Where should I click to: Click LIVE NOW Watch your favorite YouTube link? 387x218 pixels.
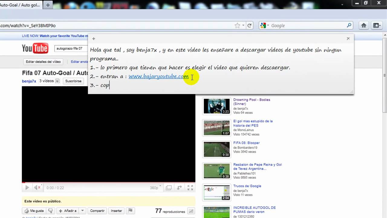55,36
